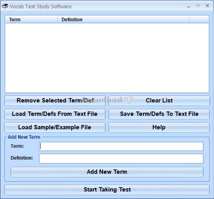This screenshot has width=214, height=199.
Task: Focus the Term input field
Action: 121,147
